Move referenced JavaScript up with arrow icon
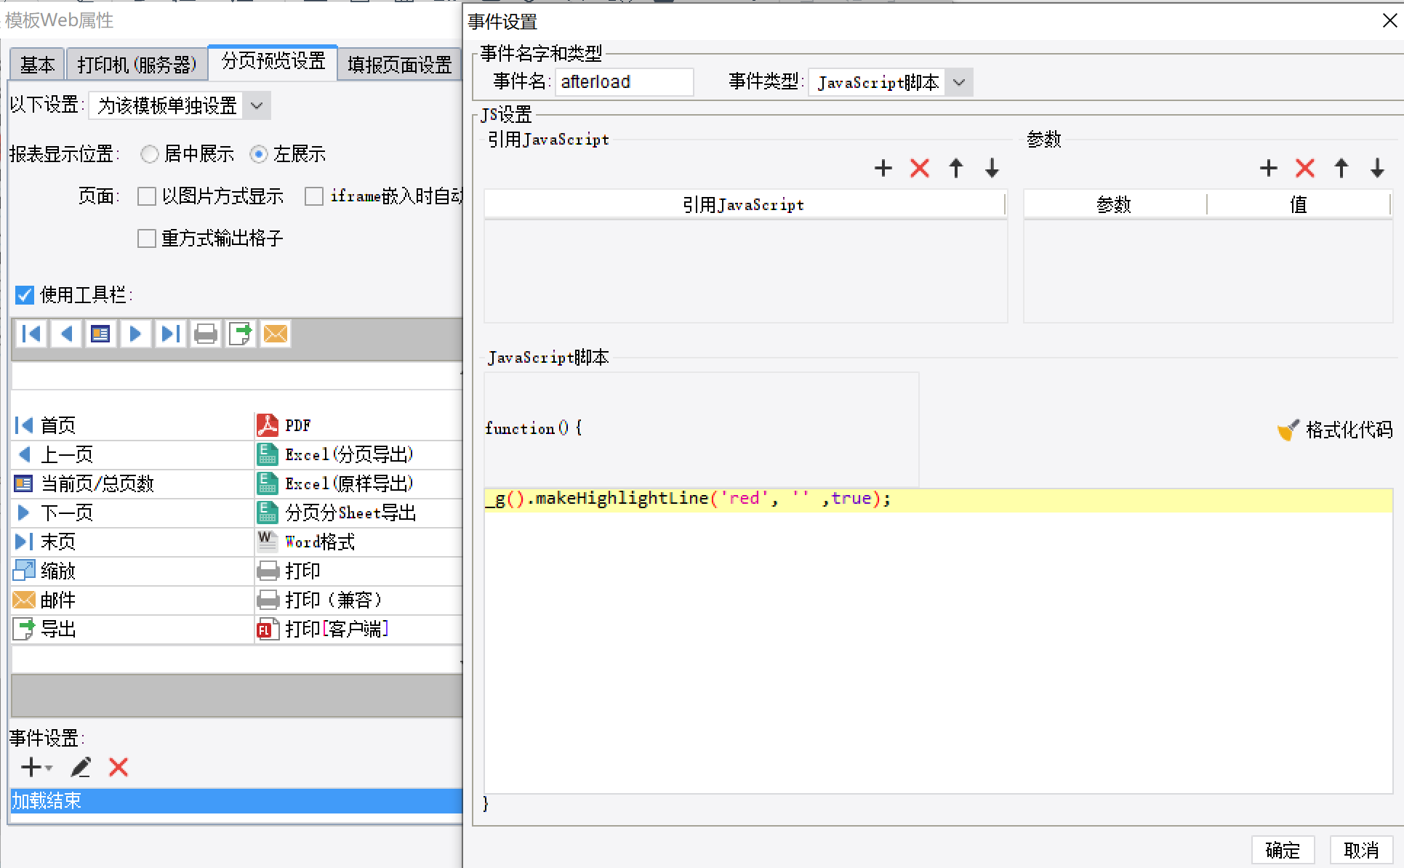 click(x=956, y=169)
